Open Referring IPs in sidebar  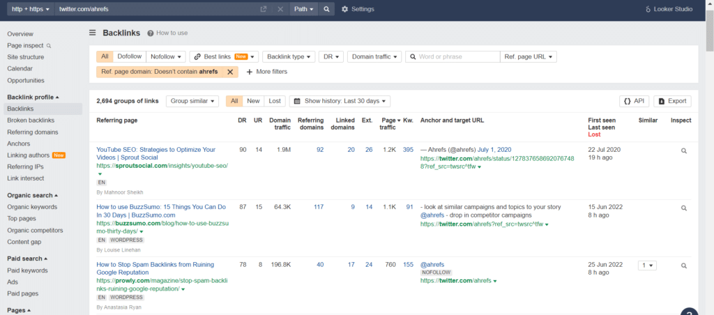coord(26,167)
